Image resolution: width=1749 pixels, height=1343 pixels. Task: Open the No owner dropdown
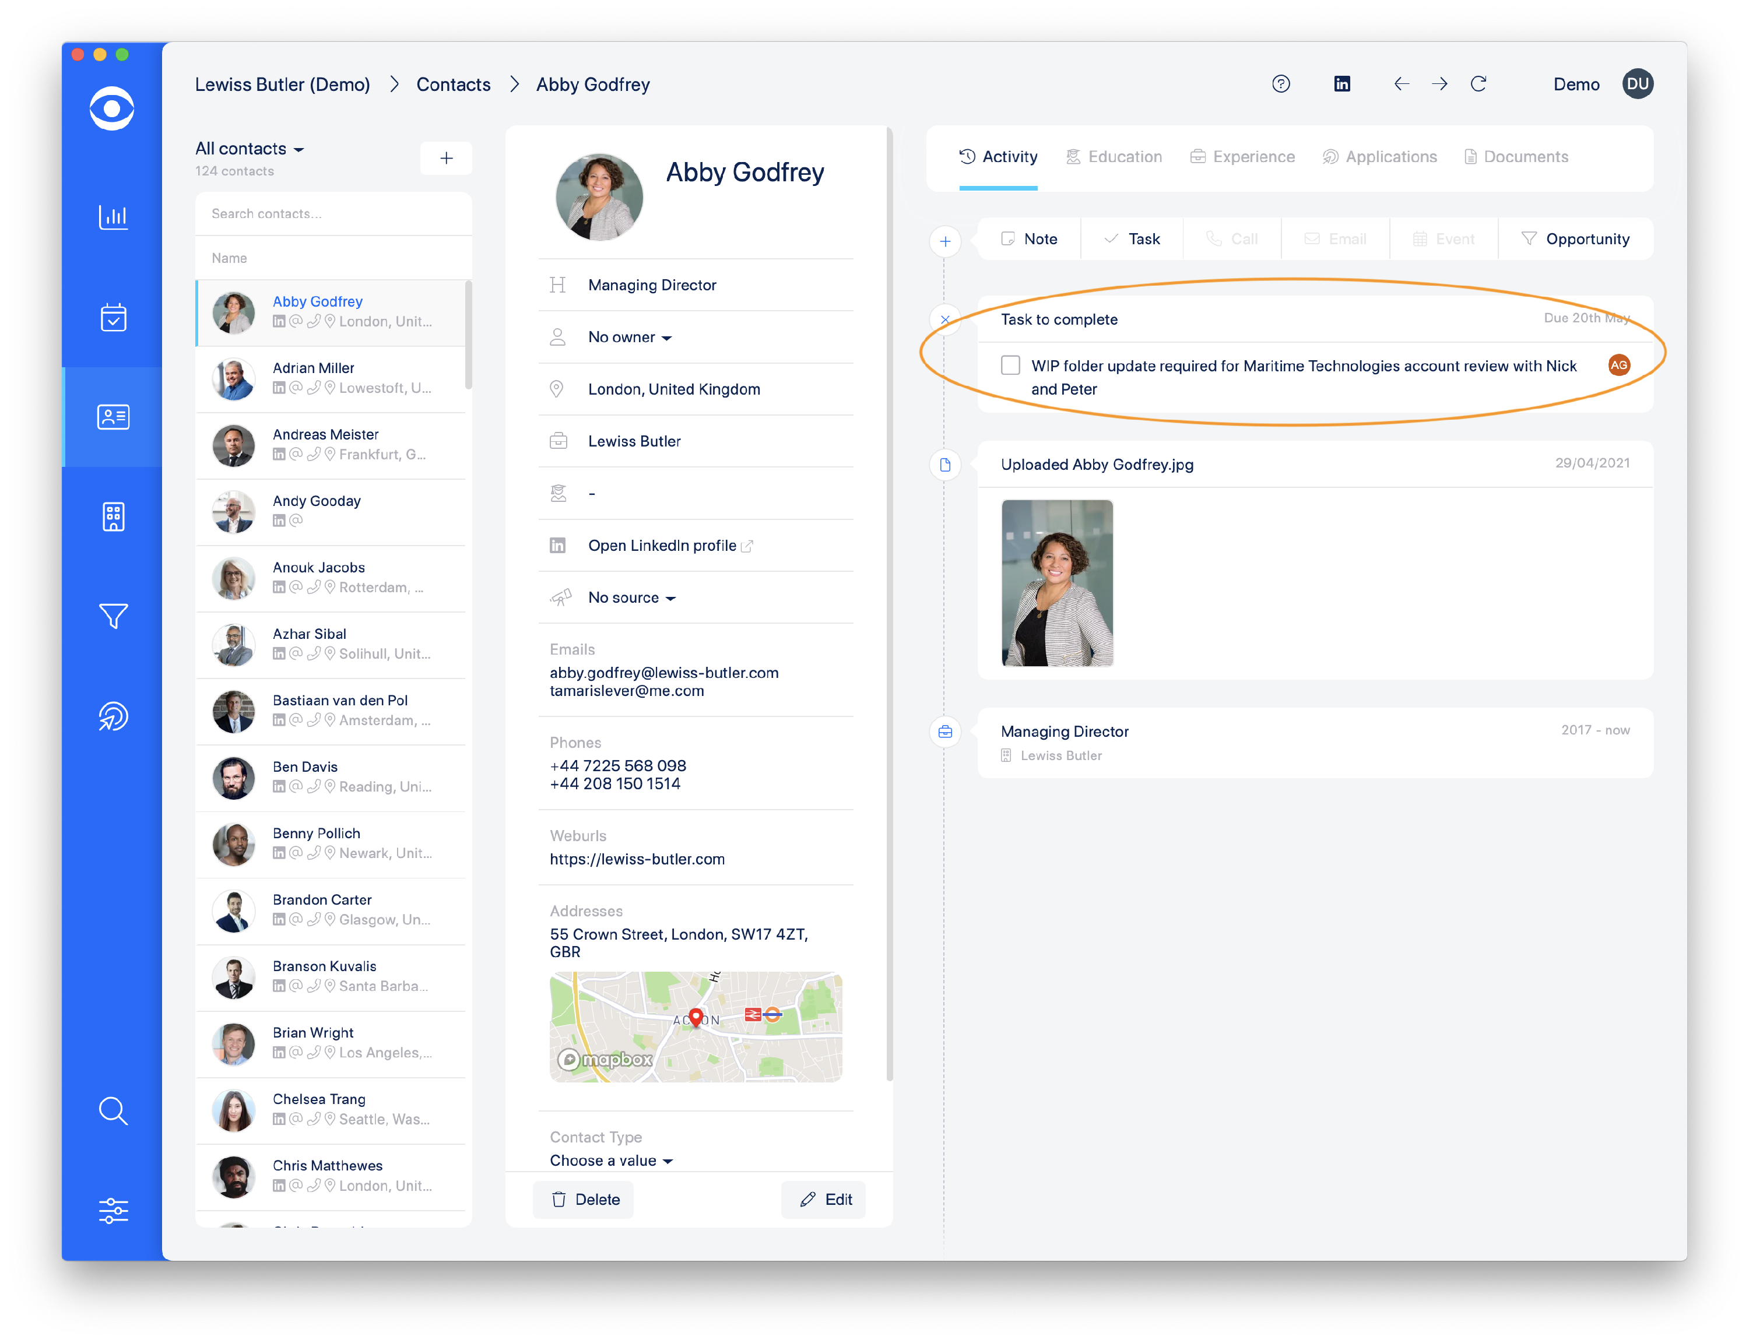tap(630, 337)
